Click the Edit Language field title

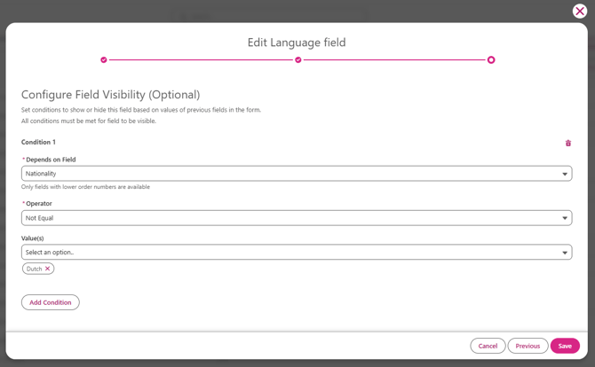(297, 43)
